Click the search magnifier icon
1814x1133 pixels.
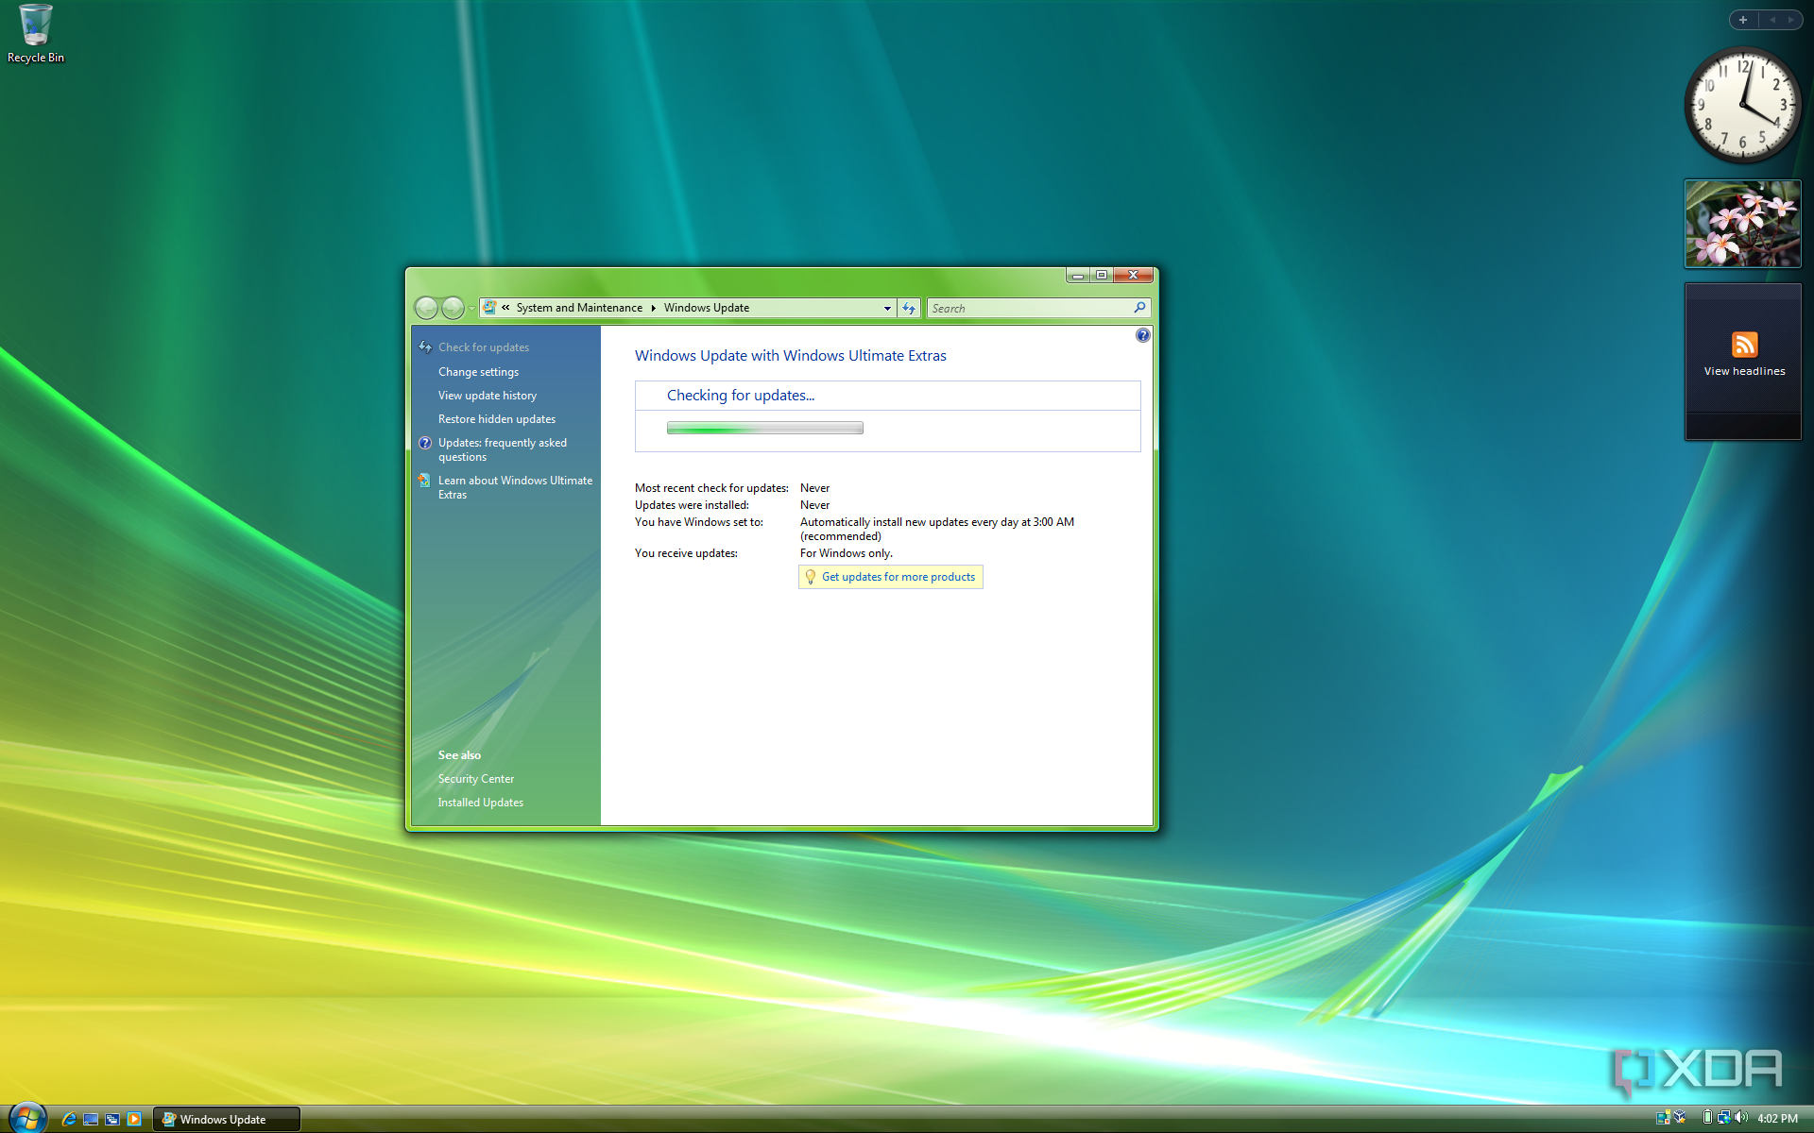coord(1139,308)
